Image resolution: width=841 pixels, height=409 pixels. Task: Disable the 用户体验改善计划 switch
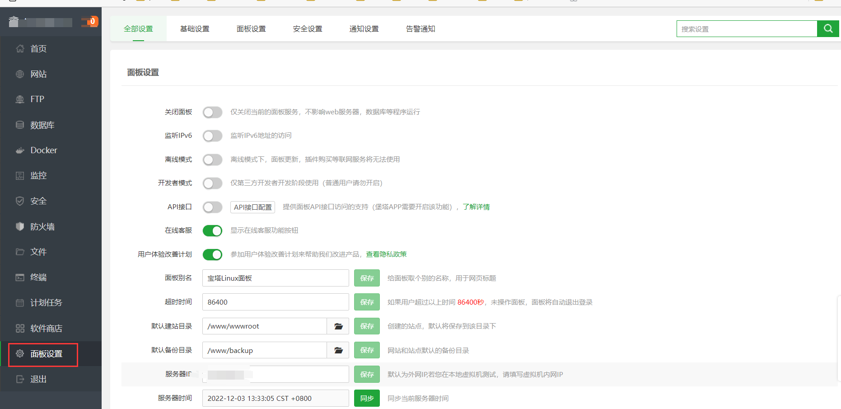[x=212, y=254]
